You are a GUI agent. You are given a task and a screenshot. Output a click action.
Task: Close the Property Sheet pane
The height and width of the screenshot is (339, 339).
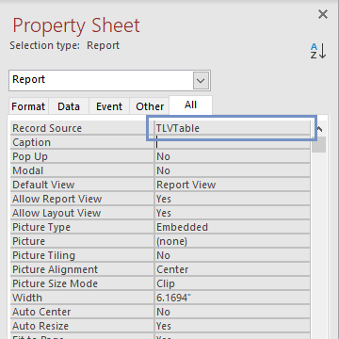323,14
